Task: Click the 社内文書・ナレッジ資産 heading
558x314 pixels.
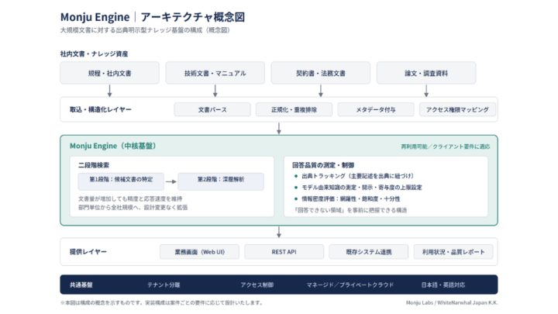Action: pos(94,53)
